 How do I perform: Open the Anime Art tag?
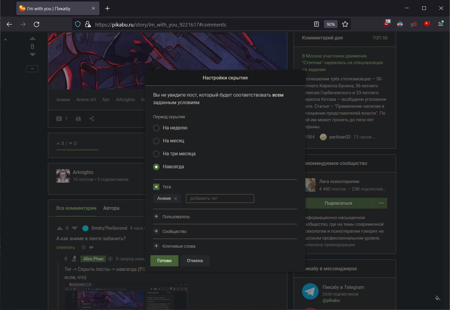click(86, 100)
